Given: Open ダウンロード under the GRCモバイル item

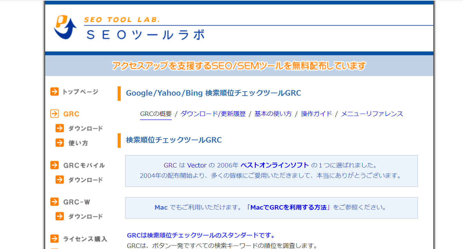Looking at the screenshot, I should [86, 180].
